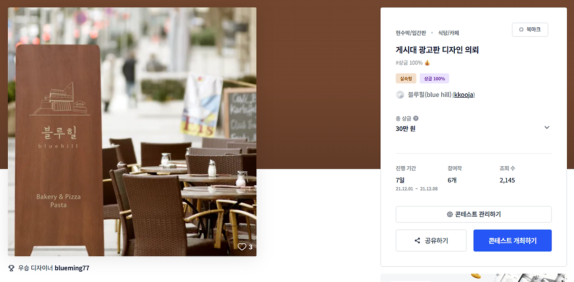
Task: Open the 블루힐 signboard design image
Action: coord(132,132)
